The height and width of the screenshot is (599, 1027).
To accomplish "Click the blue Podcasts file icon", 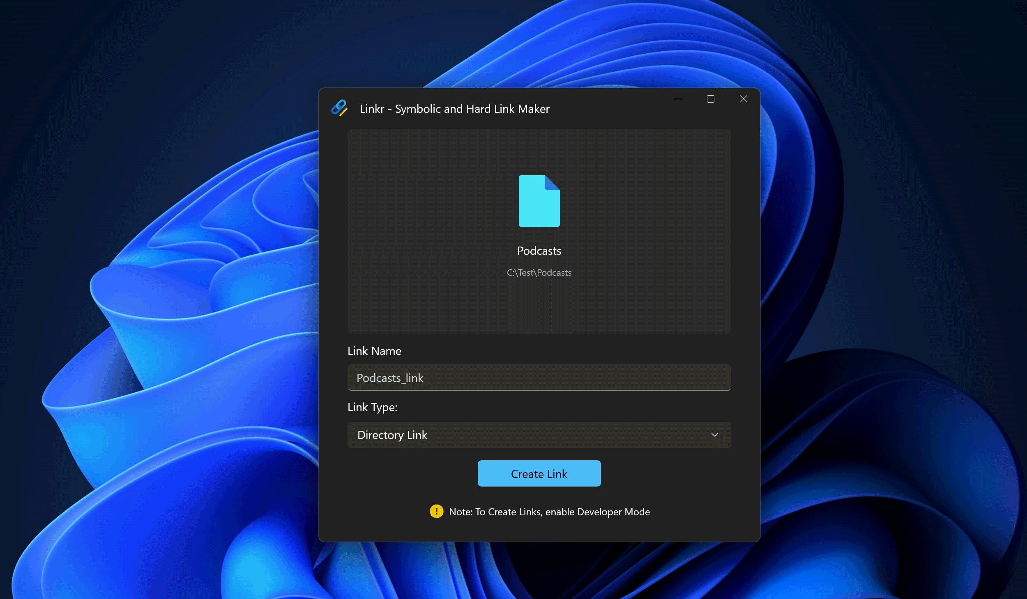I will pos(539,201).
